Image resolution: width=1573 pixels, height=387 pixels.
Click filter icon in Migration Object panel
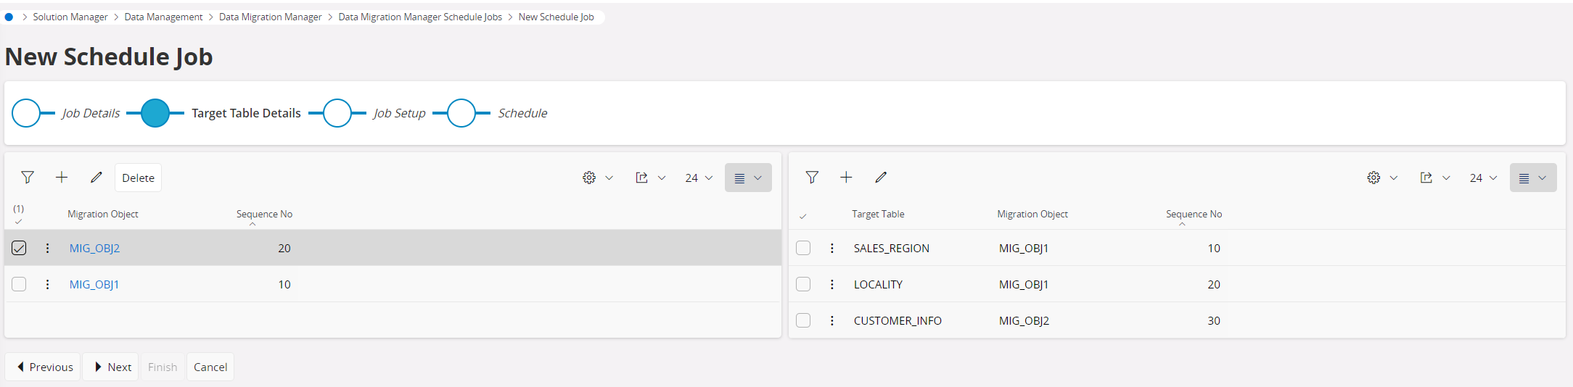coord(28,178)
